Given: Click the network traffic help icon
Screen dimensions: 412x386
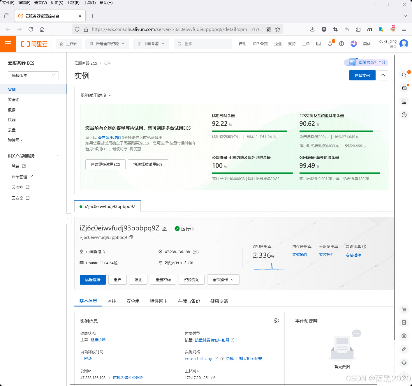Looking at the screenshot, I should tap(364, 246).
